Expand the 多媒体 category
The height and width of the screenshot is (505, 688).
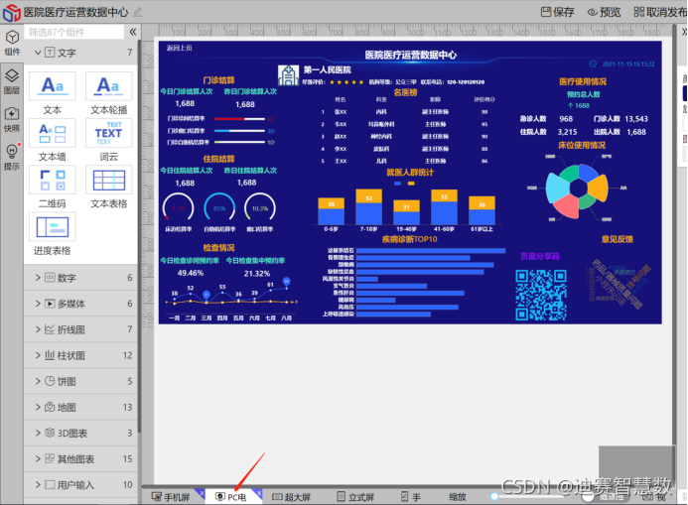[x=38, y=304]
